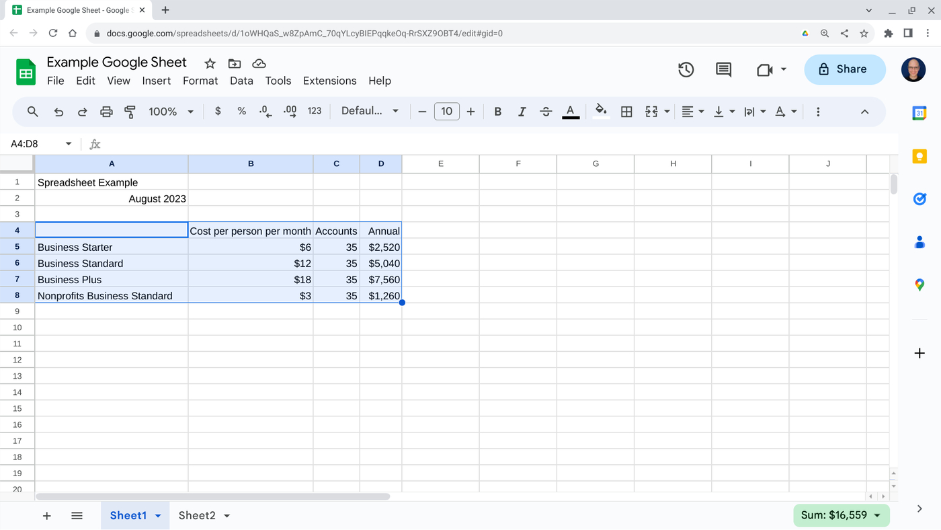
Task: Select the bold formatting icon
Action: coord(497,111)
